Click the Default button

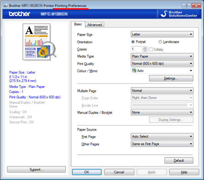[x=179, y=161]
